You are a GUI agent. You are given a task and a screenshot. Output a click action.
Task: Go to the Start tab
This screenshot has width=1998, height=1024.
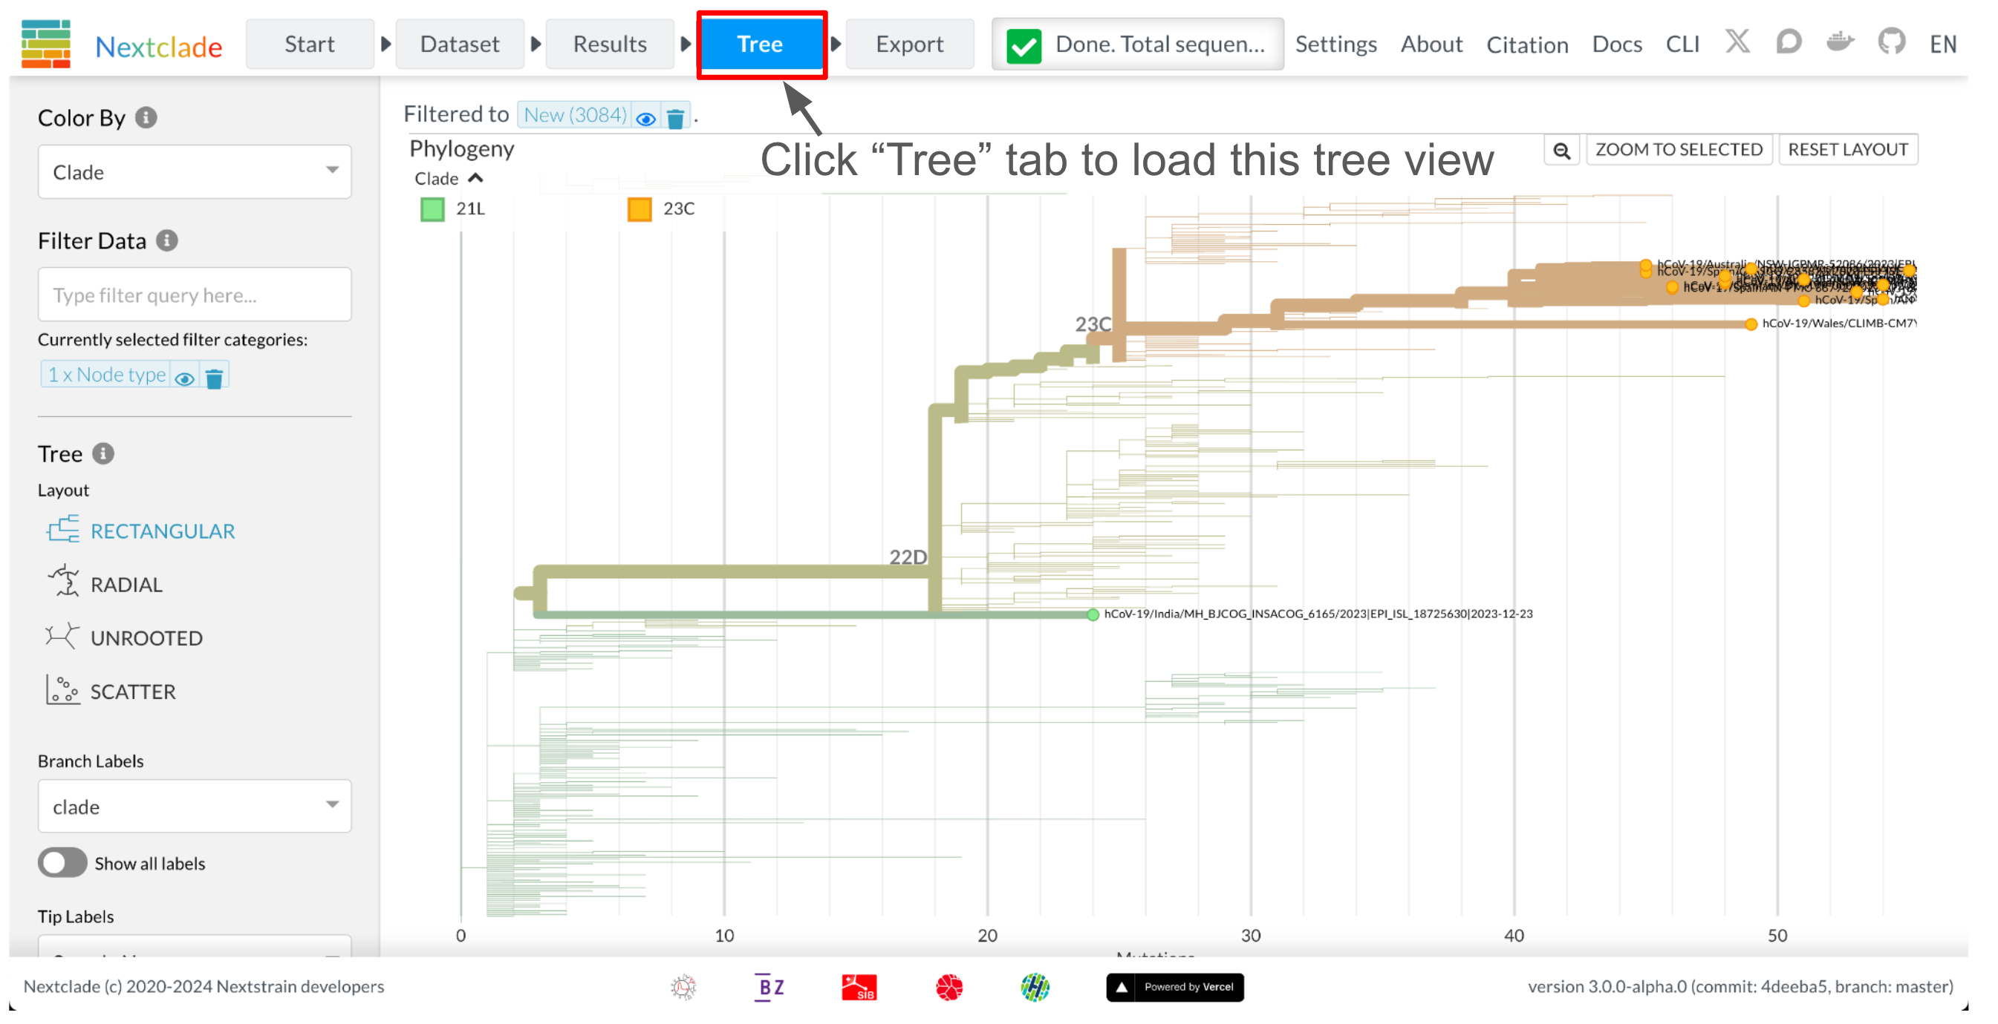tap(310, 43)
